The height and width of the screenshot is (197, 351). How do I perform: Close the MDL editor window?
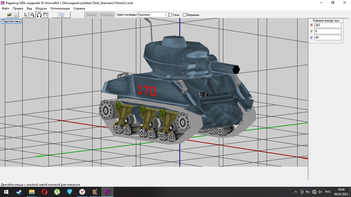pyautogui.click(x=345, y=3)
